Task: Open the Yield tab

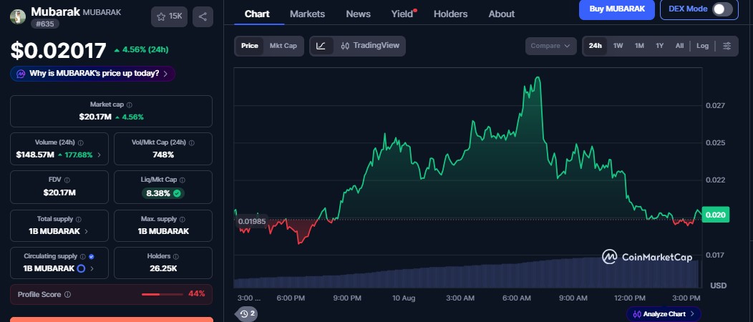Action: [x=402, y=14]
